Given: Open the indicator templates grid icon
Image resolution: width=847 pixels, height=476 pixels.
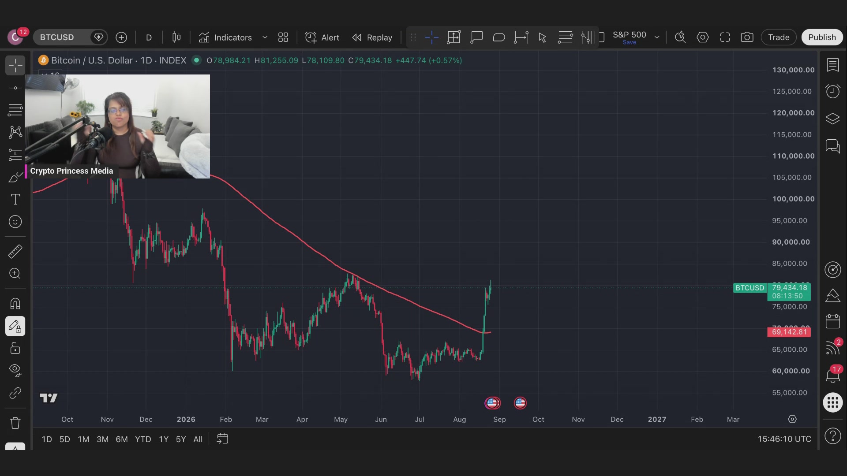Looking at the screenshot, I should (283, 37).
